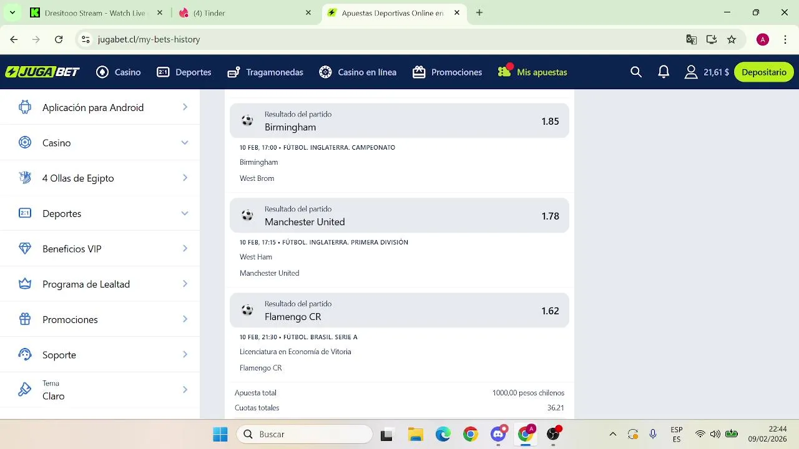Open the tab search dropdown
Image resolution: width=799 pixels, height=449 pixels.
tap(12, 12)
